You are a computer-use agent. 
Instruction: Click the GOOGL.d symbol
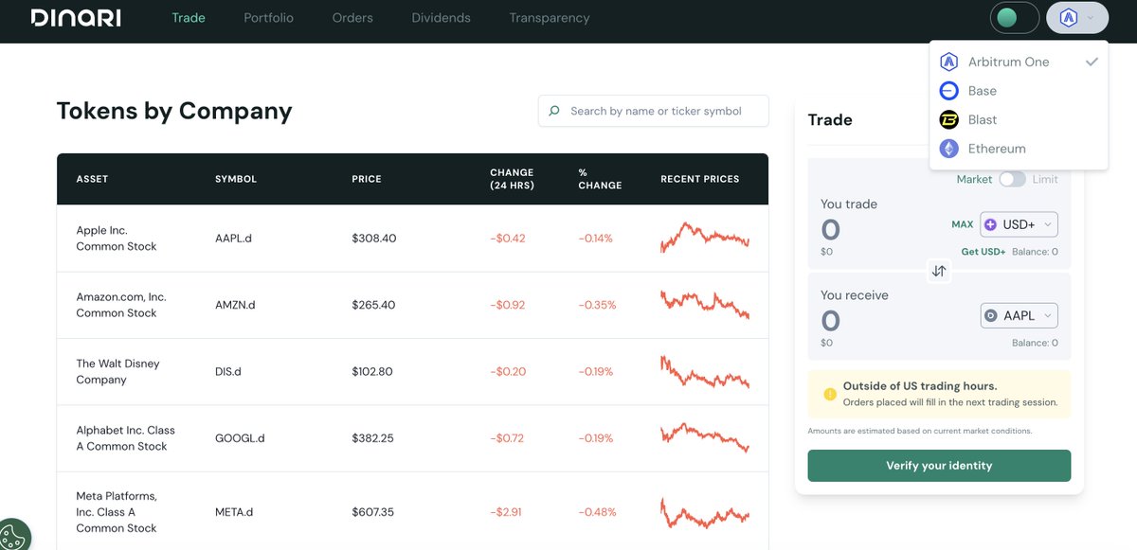240,438
